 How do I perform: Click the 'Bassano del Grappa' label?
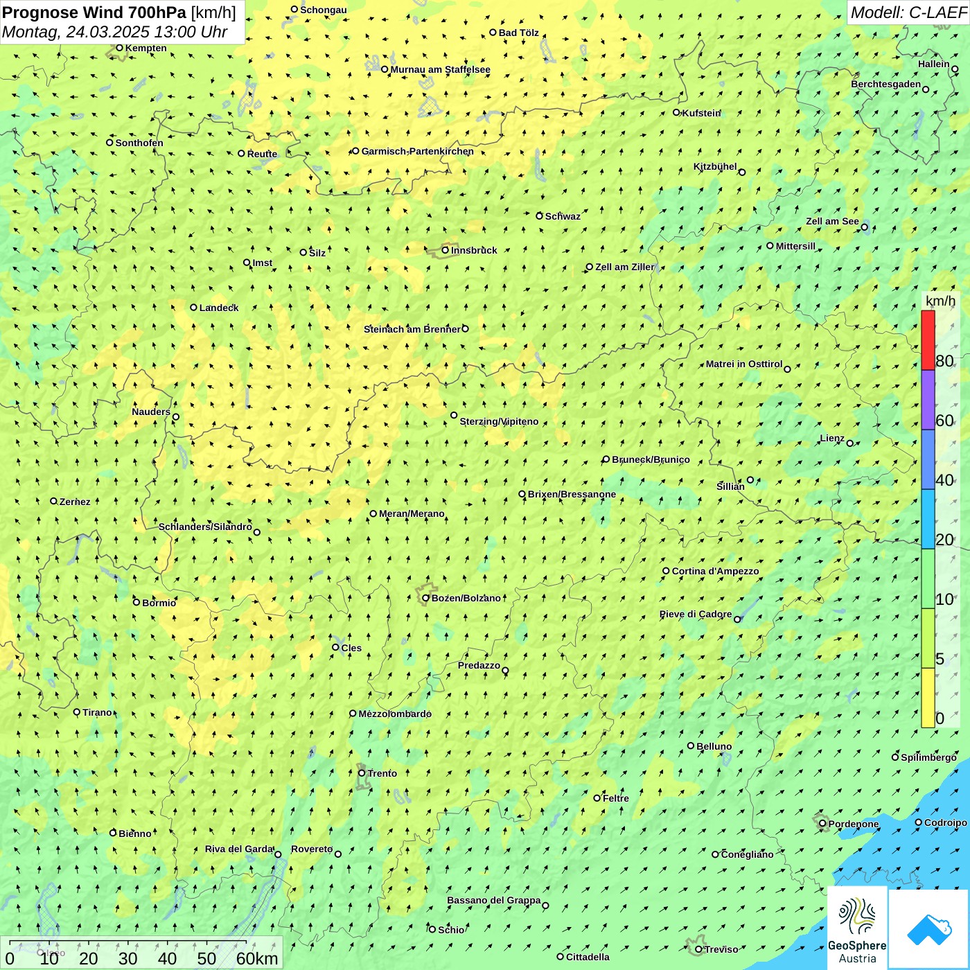[494, 900]
